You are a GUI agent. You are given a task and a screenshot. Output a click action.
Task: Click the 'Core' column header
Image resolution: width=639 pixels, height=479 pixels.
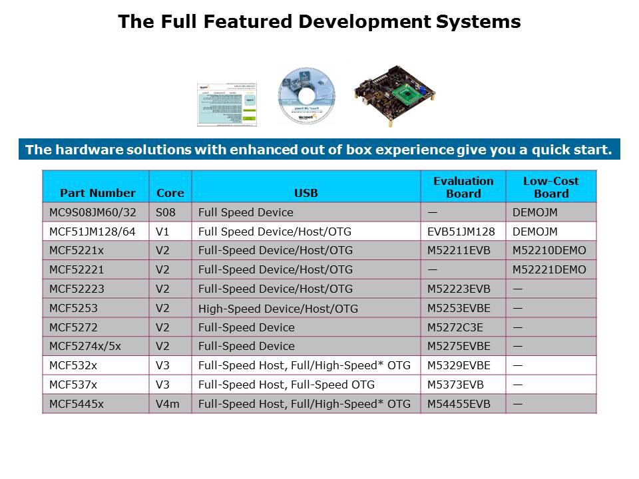click(170, 193)
